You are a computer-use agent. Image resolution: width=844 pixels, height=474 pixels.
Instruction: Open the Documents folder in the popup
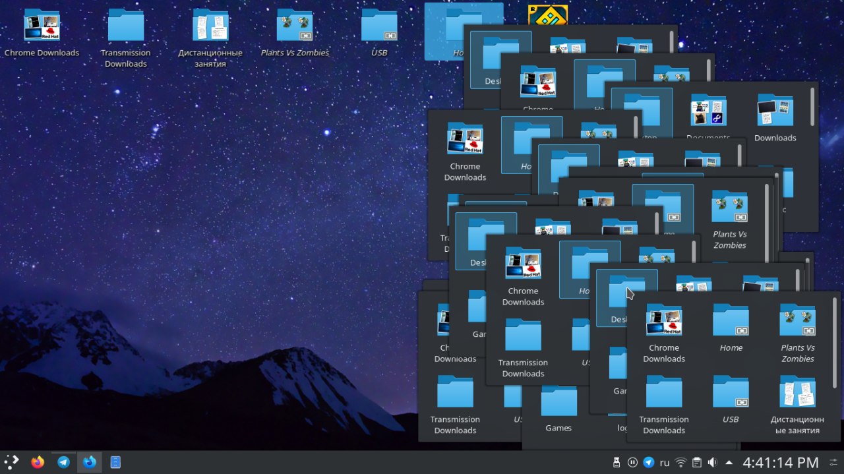click(x=709, y=117)
